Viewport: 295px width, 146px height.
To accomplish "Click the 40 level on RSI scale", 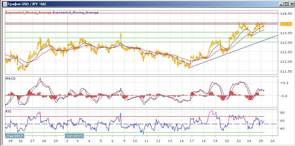I will tap(281, 128).
